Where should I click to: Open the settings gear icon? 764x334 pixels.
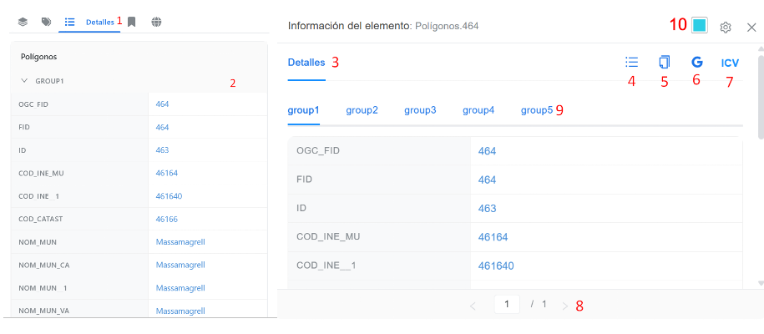[726, 28]
